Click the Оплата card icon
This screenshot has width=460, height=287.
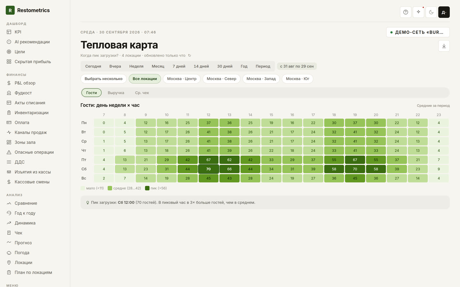pyautogui.click(x=9, y=122)
